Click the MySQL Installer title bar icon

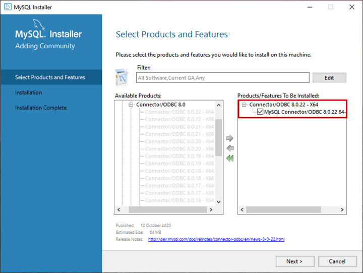coord(8,7)
